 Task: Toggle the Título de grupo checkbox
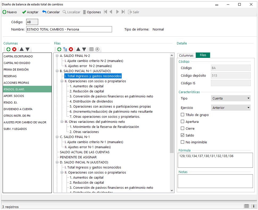click(x=182, y=115)
